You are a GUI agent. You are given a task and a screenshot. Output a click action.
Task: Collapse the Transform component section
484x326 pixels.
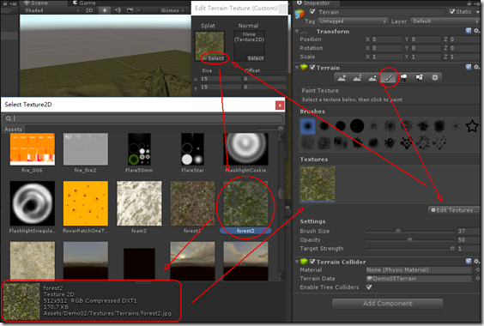pos(297,32)
